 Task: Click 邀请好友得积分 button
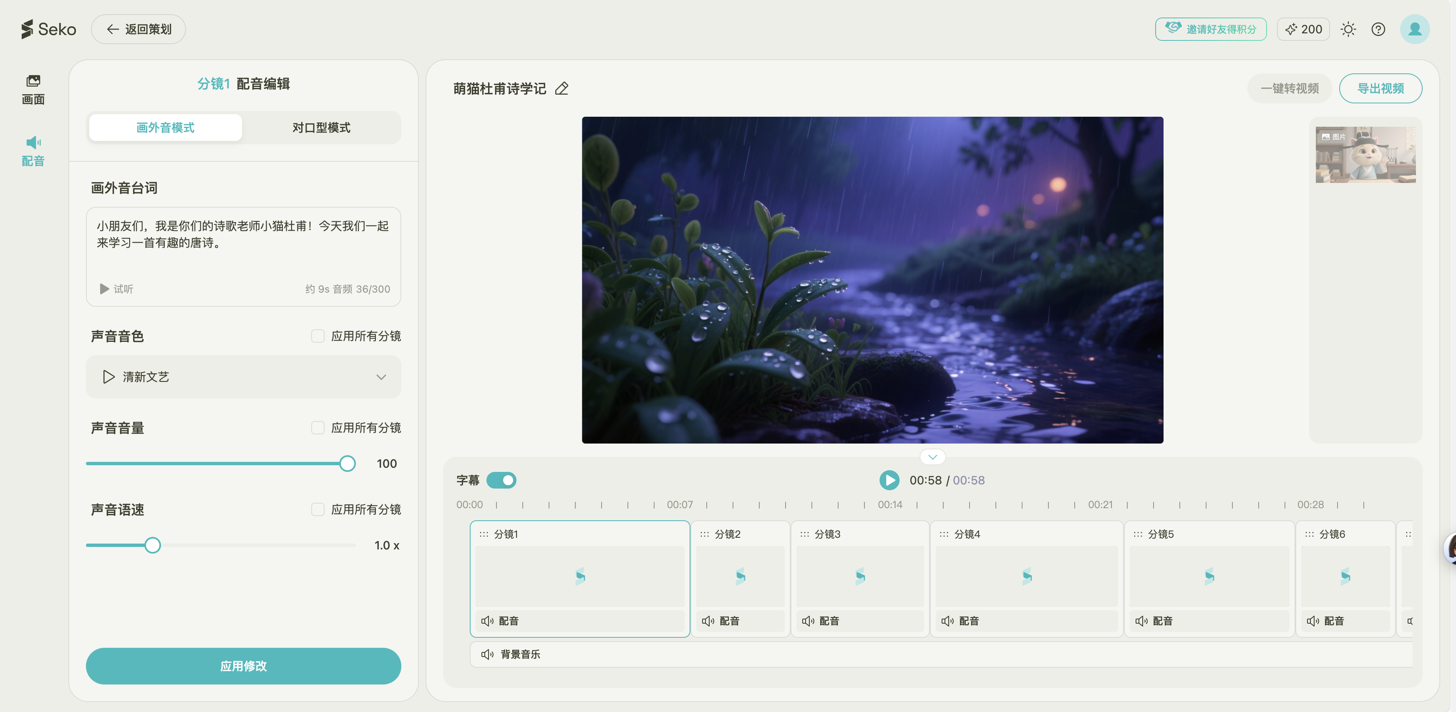(x=1211, y=29)
